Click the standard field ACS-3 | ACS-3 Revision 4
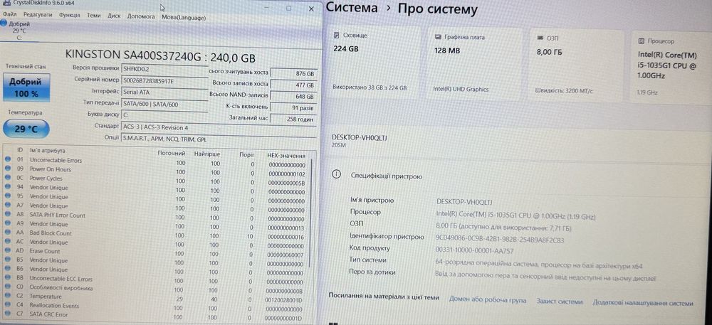The height and width of the screenshot is (325, 712). [219, 127]
